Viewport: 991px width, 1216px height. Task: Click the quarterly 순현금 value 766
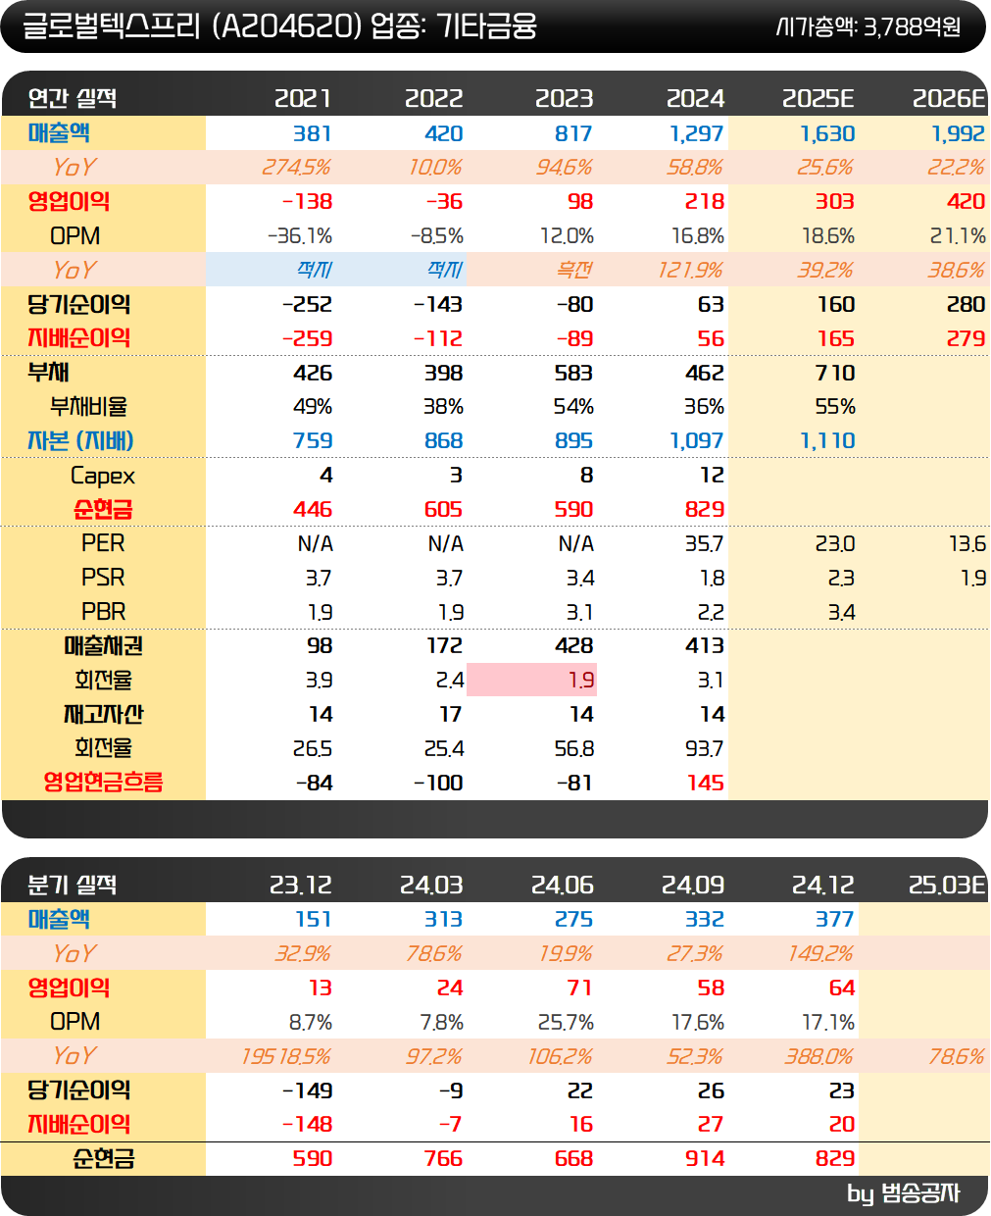[443, 1158]
